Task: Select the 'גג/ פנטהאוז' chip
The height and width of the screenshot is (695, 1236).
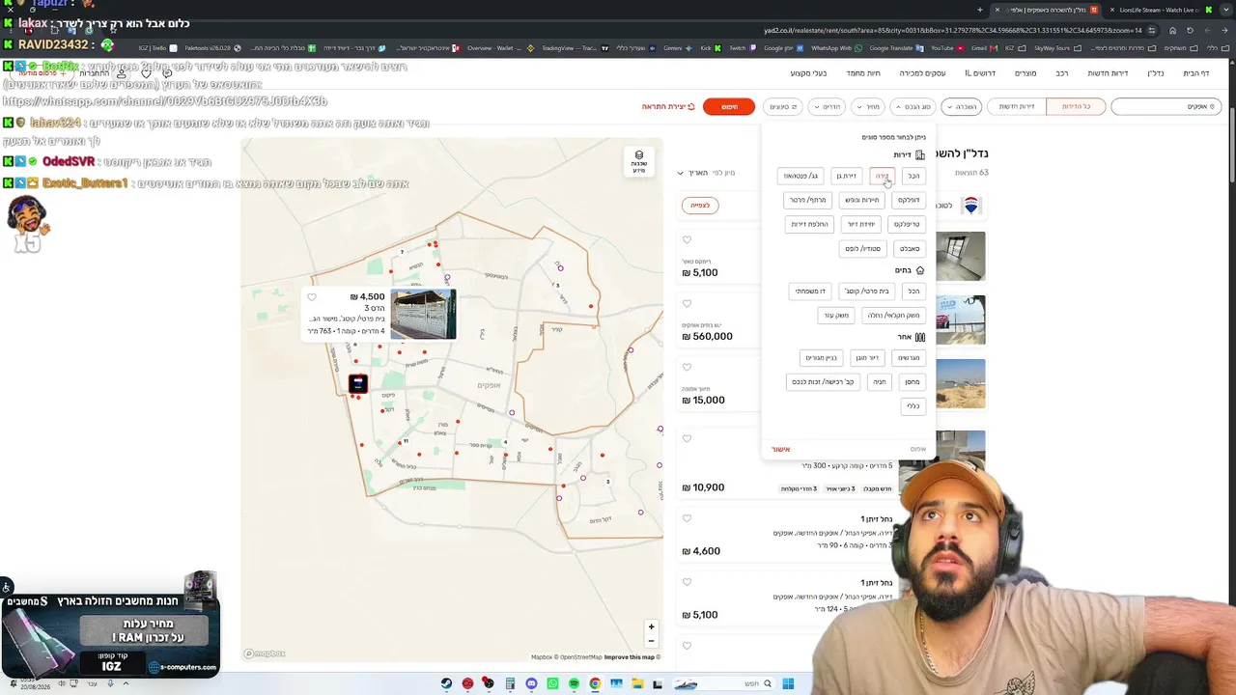Action: [x=801, y=176]
